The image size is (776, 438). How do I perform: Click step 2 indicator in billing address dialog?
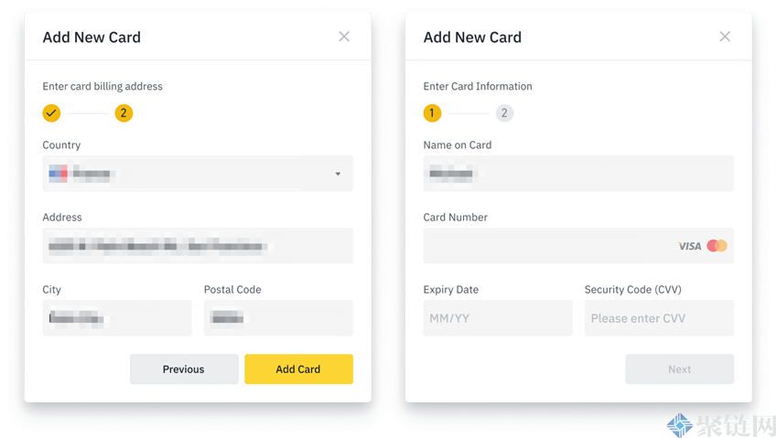(x=124, y=113)
